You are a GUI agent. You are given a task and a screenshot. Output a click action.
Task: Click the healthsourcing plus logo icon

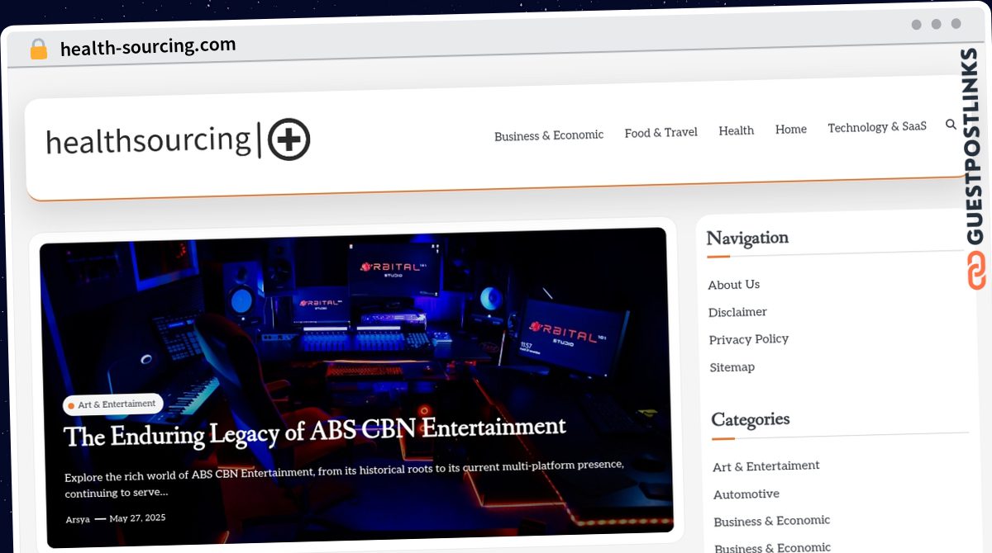289,139
